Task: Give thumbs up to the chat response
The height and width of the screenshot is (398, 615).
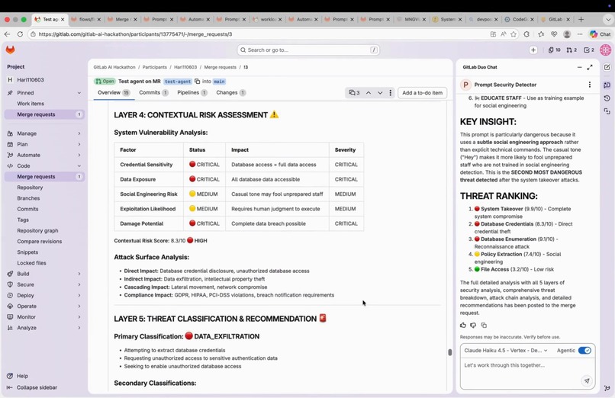Action: tap(463, 325)
